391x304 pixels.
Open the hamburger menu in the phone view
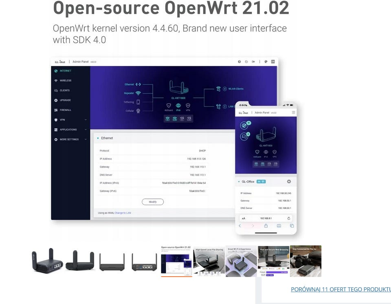click(x=294, y=112)
